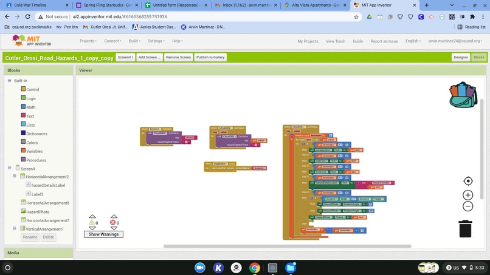
Task: Zoom out with the minus icon
Action: click(x=468, y=206)
